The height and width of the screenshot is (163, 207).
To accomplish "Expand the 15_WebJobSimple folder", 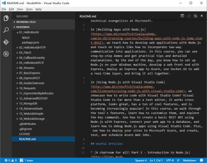I will pos(43,114).
